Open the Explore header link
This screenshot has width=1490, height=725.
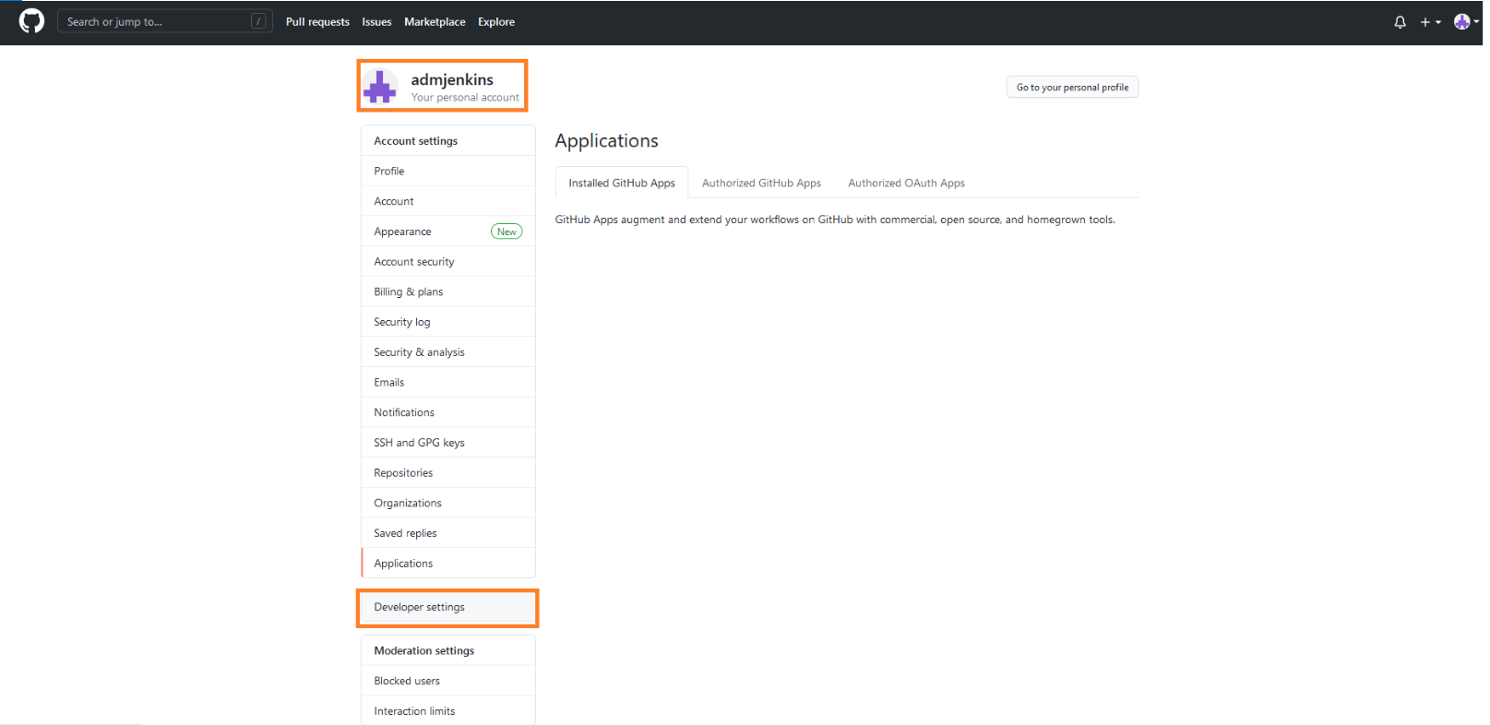point(495,22)
